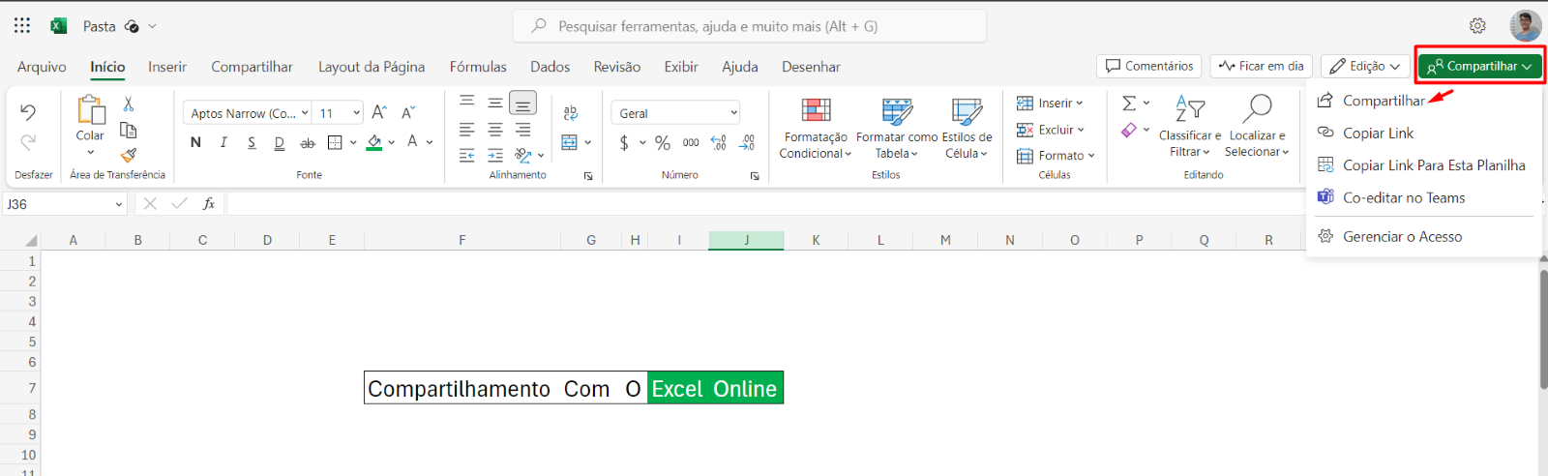Click the search box for tools and help
Viewport: 1548px width, 476px height.
tap(750, 26)
